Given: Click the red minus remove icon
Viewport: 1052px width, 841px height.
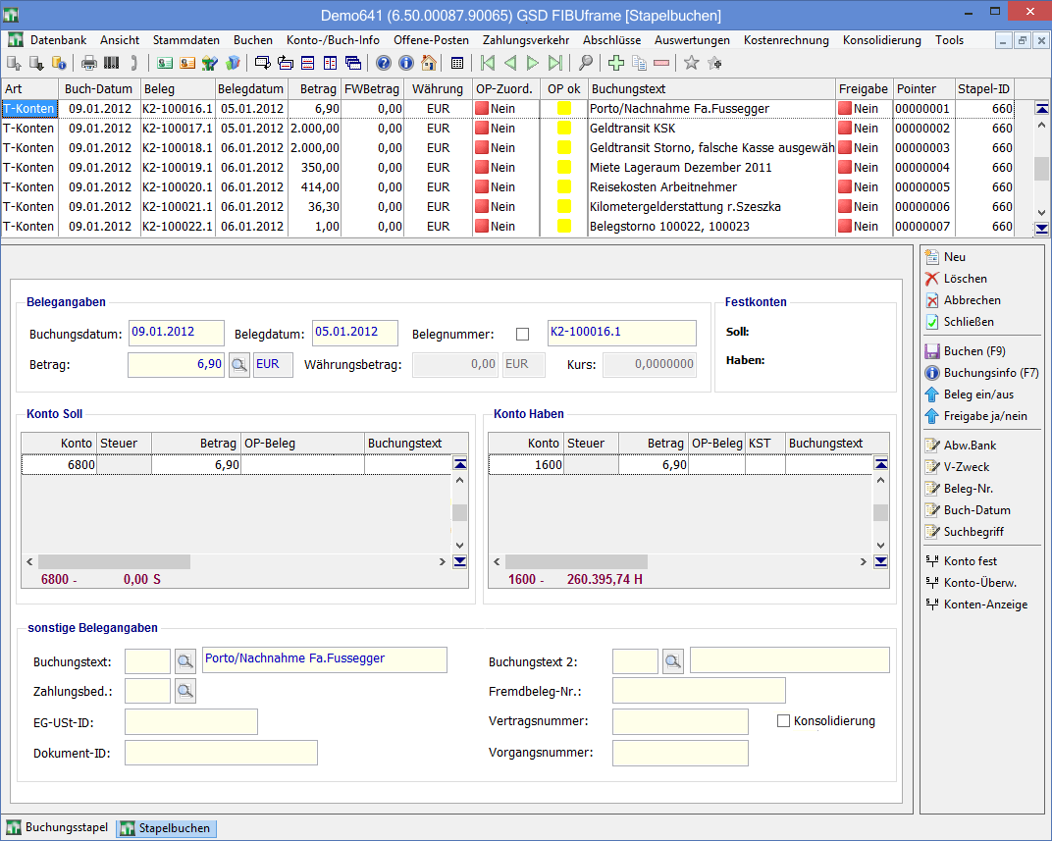Looking at the screenshot, I should coord(660,64).
